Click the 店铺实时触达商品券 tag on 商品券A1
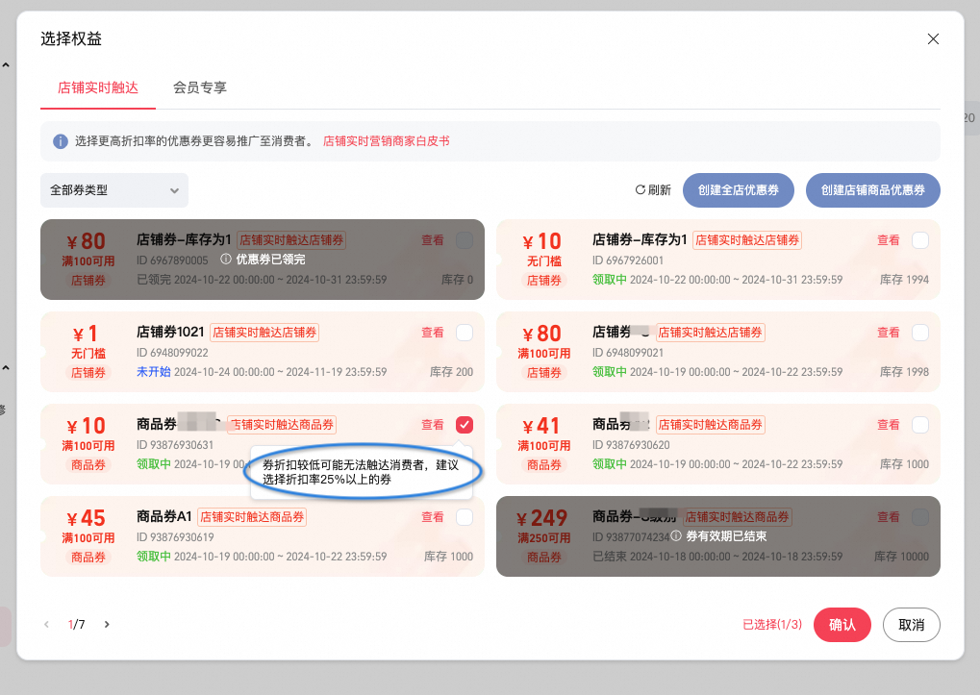This screenshot has height=695, width=980. 252,517
